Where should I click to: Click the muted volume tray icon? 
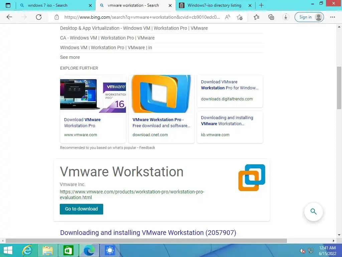pyautogui.click(x=303, y=251)
